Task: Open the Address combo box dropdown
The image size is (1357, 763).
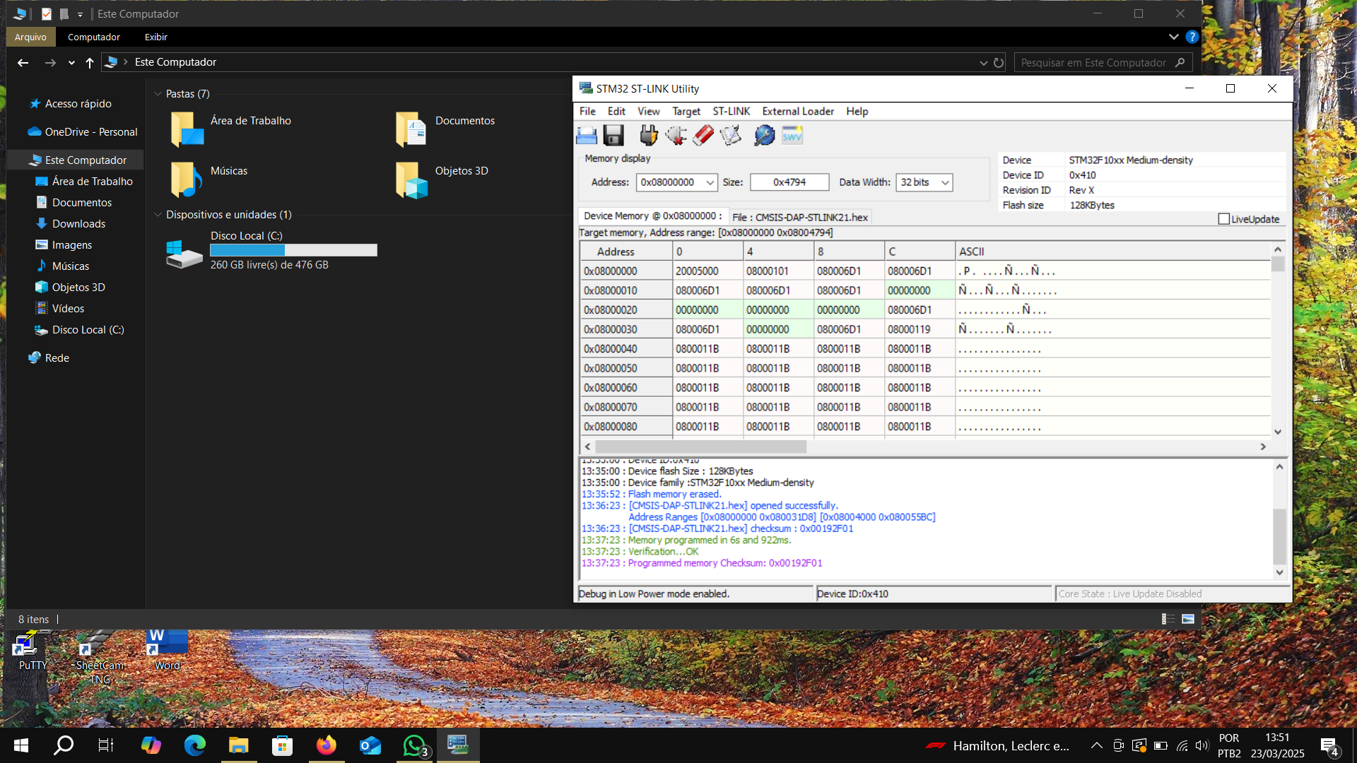Action: [x=710, y=182]
